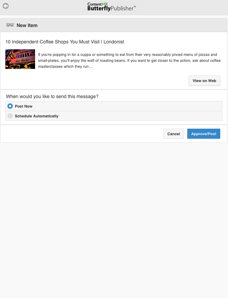The image size is (228, 298).
Task: Cancel the new item
Action: [174, 134]
